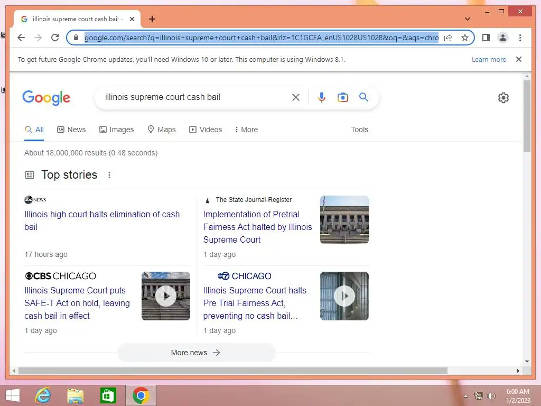Screen dimensions: 541x406
Task: Click the browser forward arrow
Action: point(38,38)
